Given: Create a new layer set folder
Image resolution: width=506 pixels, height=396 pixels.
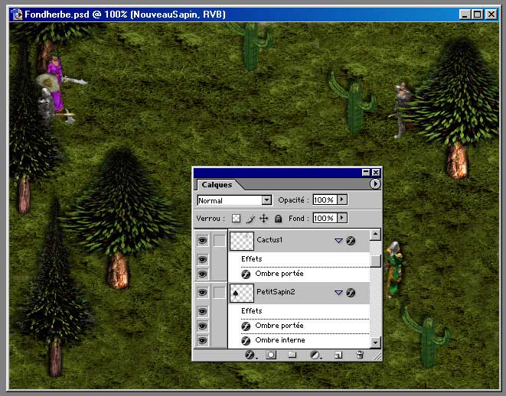Looking at the screenshot, I should 292,355.
